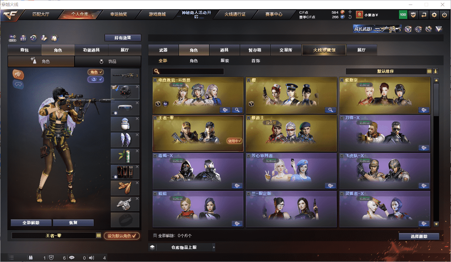Toggle the 角色 checkmark pill over the character preview
The height and width of the screenshot is (262, 451).
[96, 72]
